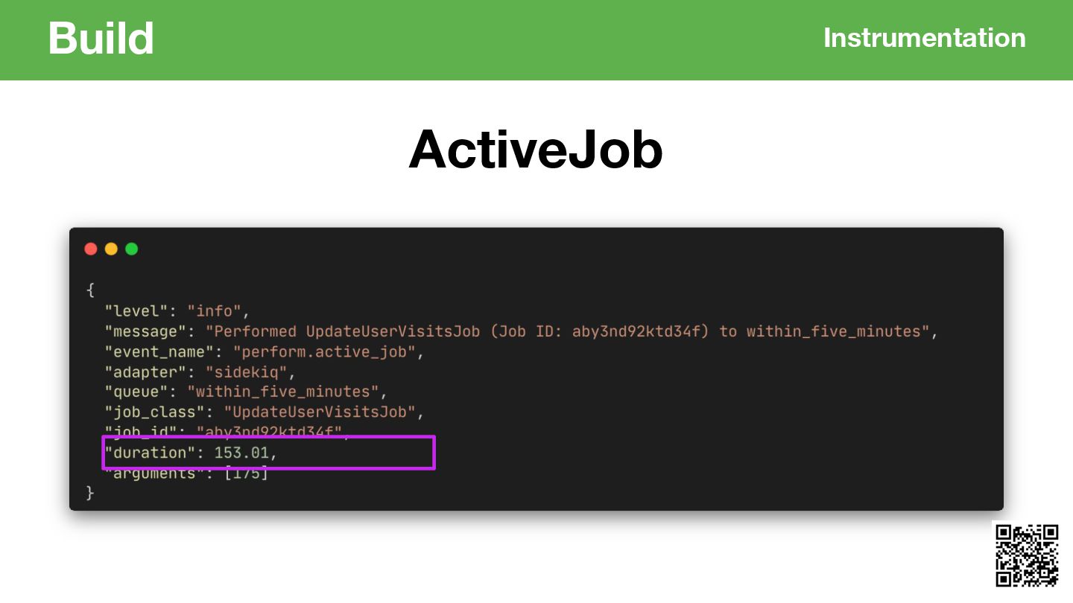The height and width of the screenshot is (603, 1073).
Task: Click the "perform.active_job" event name value
Action: click(x=325, y=351)
